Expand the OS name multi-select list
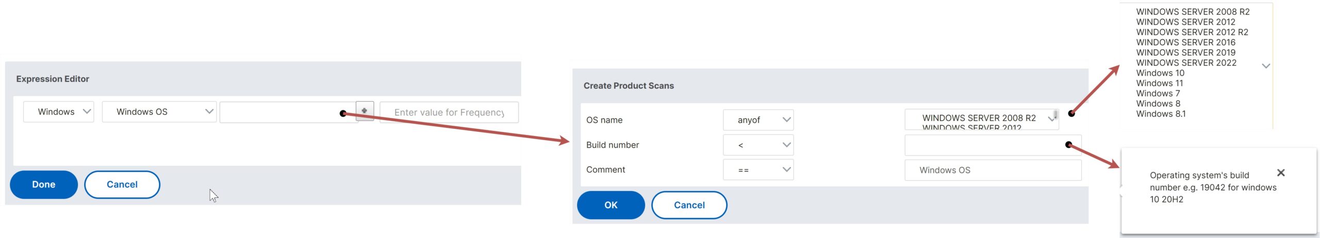Image resolution: width=1320 pixels, height=238 pixels. point(982,120)
